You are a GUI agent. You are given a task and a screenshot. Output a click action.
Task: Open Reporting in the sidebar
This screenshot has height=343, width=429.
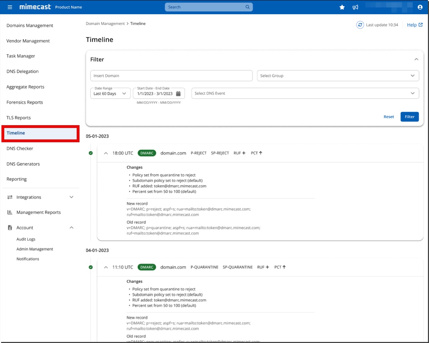coord(17,179)
